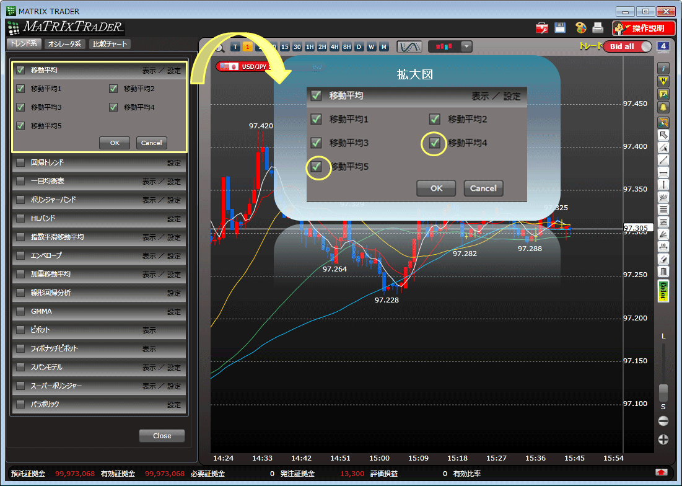Select the line pointer edit tool
Screen dimensions: 682x486
663,148
